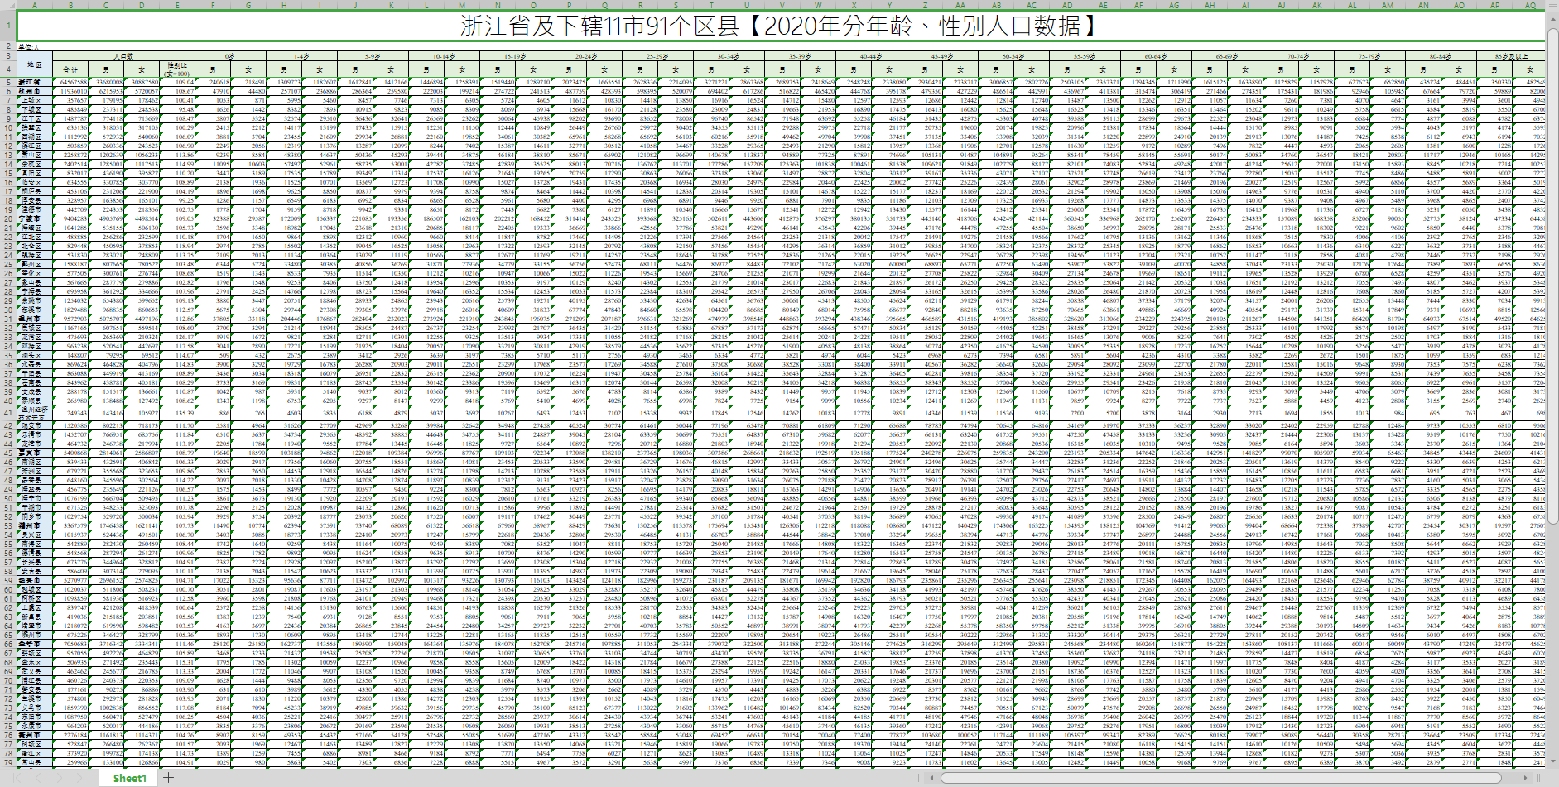
Task: Select the 合计 header cell
Action: (x=70, y=70)
